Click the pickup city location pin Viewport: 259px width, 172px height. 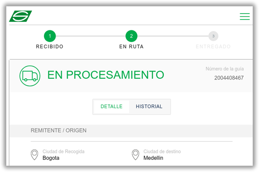34,155
